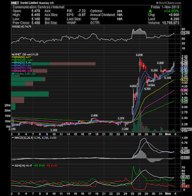Click the 25M volume axis label
The width and height of the screenshot is (192, 196).
click(x=8, y=106)
